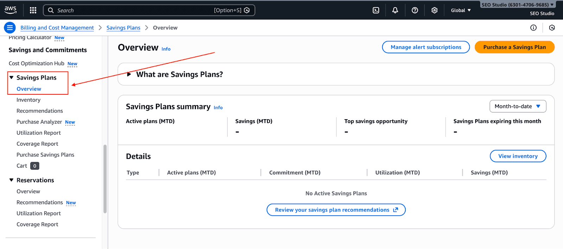Click the Active plans (MTD) column header
This screenshot has width=563, height=249.
[x=191, y=173]
